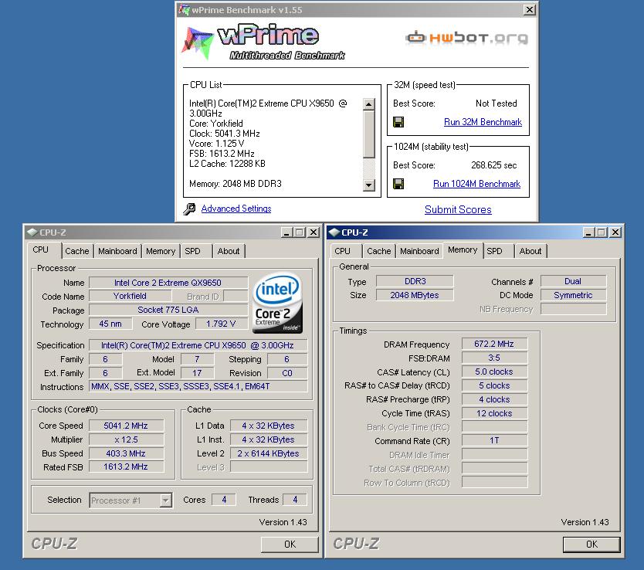Click the key icon beside Advanced Settings
This screenshot has height=570, width=644.
[x=189, y=209]
